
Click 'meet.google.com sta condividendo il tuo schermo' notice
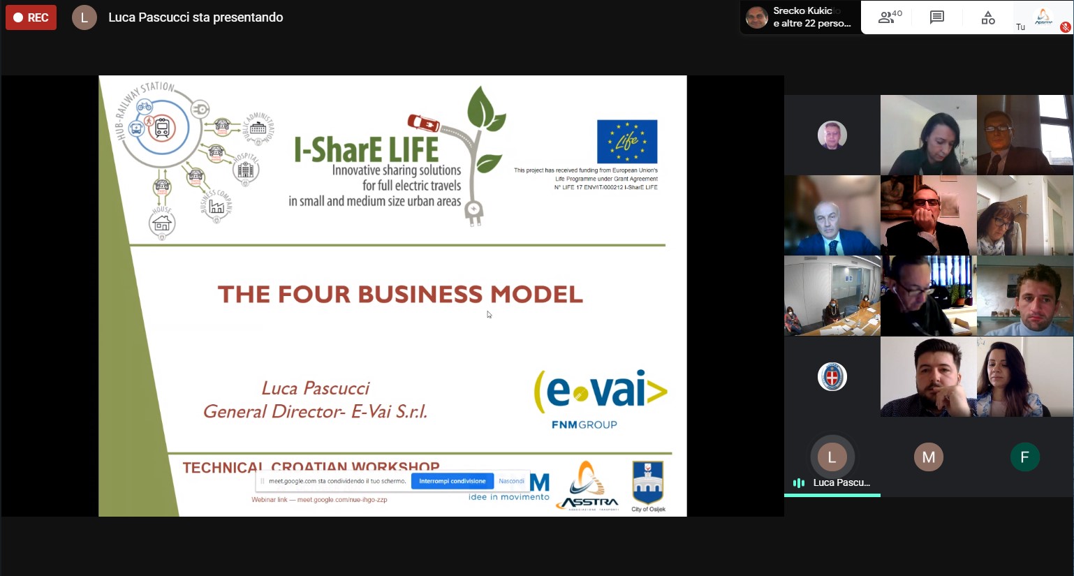coord(337,481)
